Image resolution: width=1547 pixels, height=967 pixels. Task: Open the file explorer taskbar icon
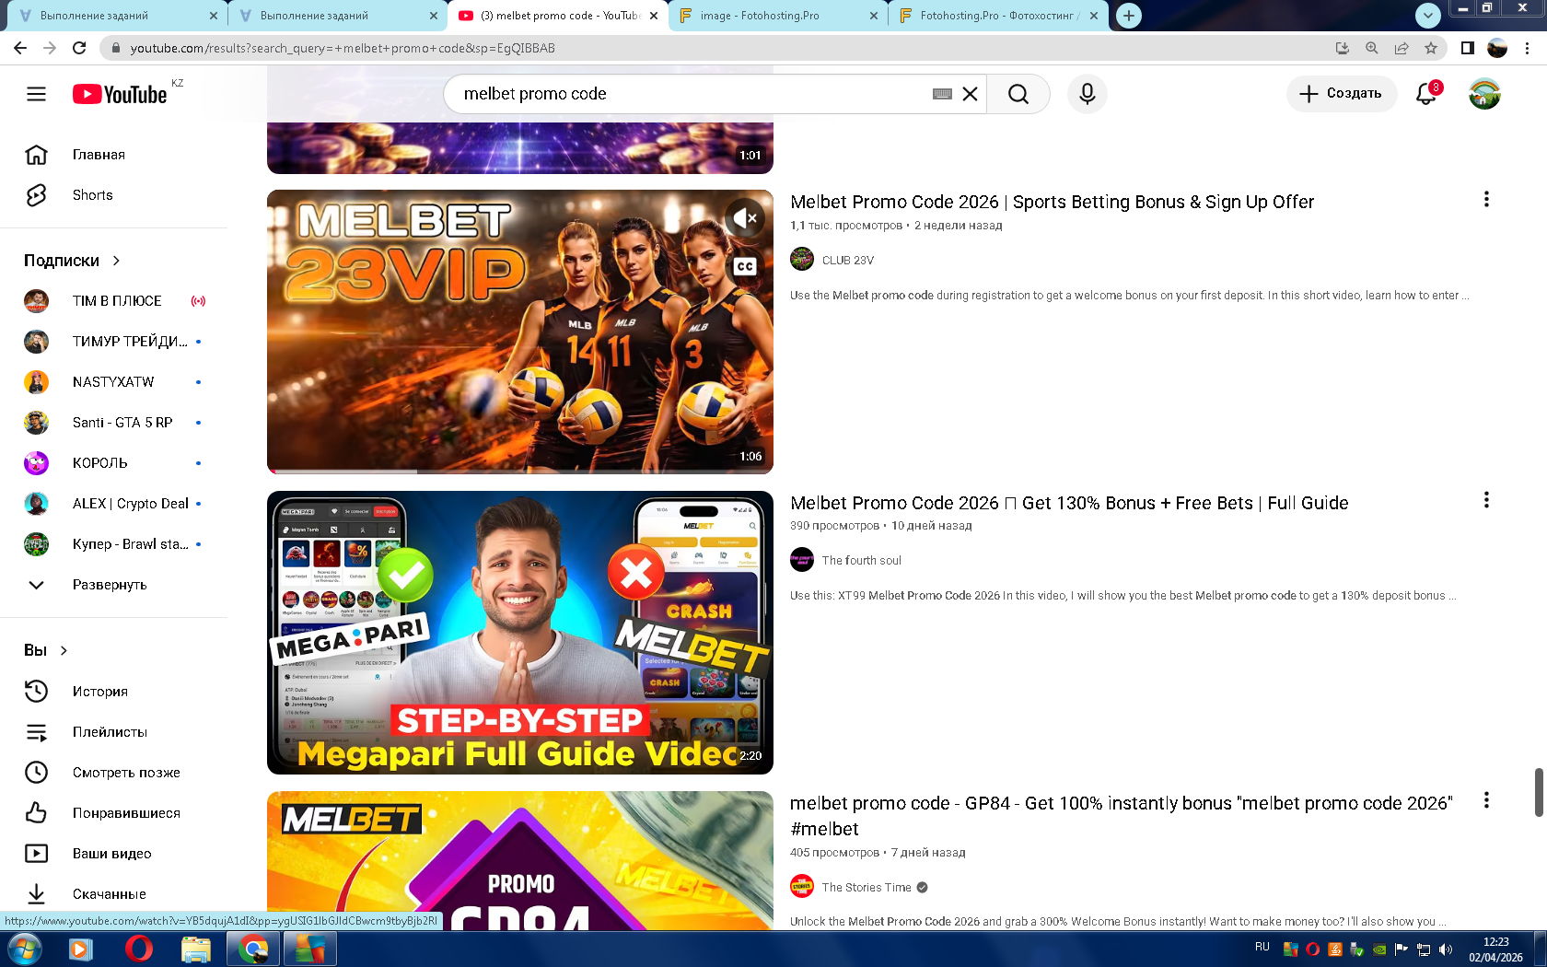click(196, 949)
